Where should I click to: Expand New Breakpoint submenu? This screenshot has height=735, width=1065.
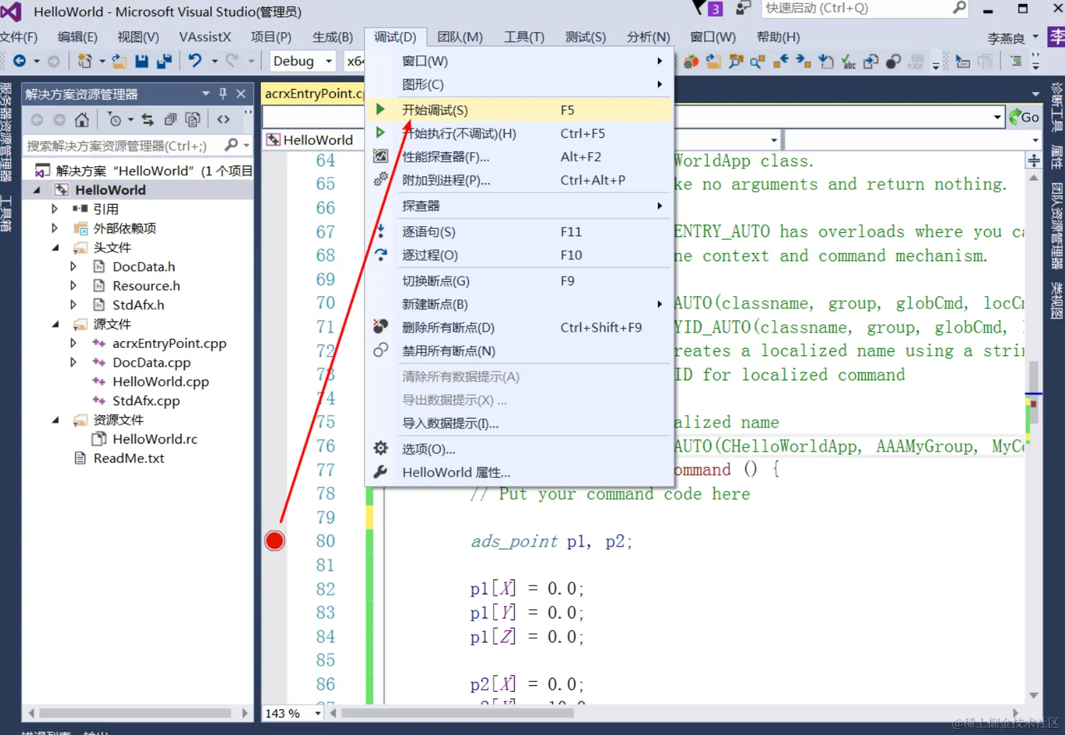pos(519,304)
